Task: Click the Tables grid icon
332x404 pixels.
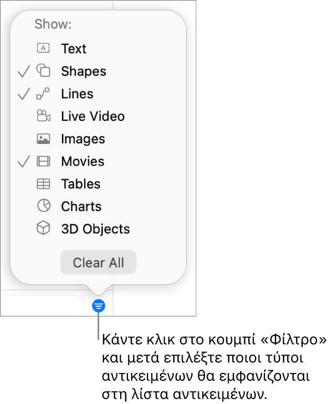Action: [43, 184]
